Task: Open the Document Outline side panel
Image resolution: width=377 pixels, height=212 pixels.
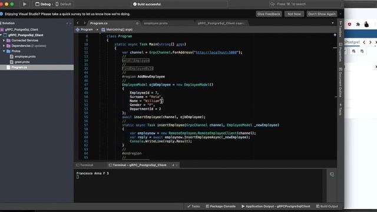Action: (x=340, y=82)
